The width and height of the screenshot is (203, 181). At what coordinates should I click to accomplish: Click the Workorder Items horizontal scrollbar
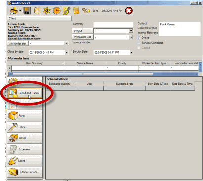pos(103,74)
